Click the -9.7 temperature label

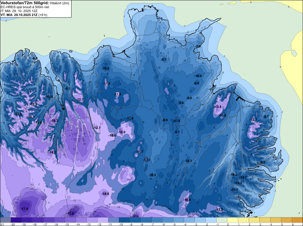tap(177, 132)
